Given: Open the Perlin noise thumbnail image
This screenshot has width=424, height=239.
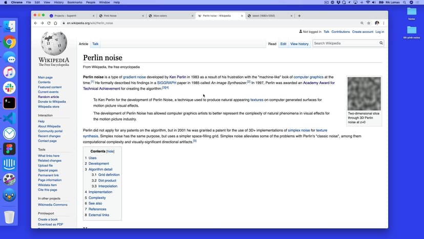Looking at the screenshot, I should [x=364, y=93].
